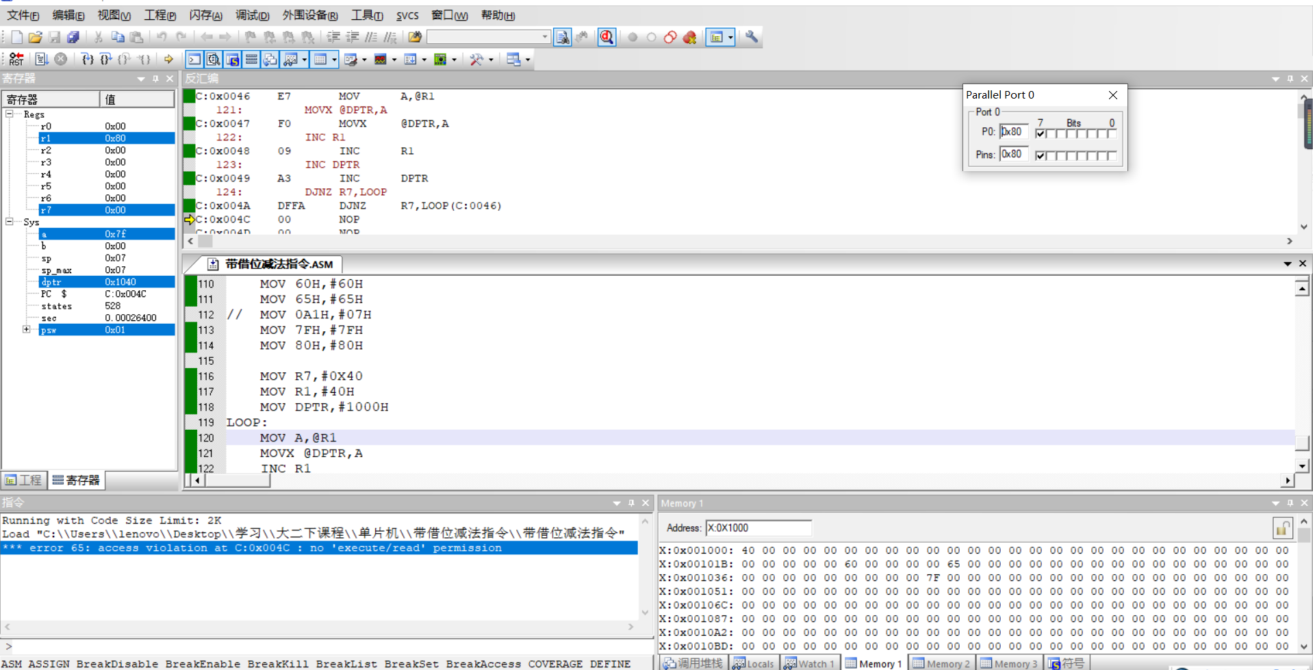1313x670 pixels.
Task: Switch to the 工程 project tab
Action: [24, 480]
